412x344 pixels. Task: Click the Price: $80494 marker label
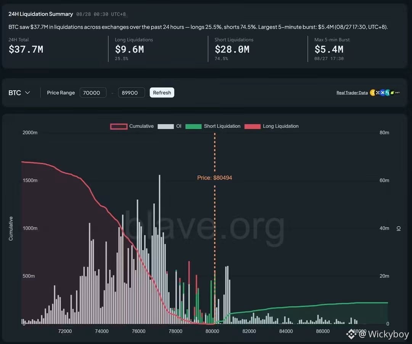click(x=215, y=178)
